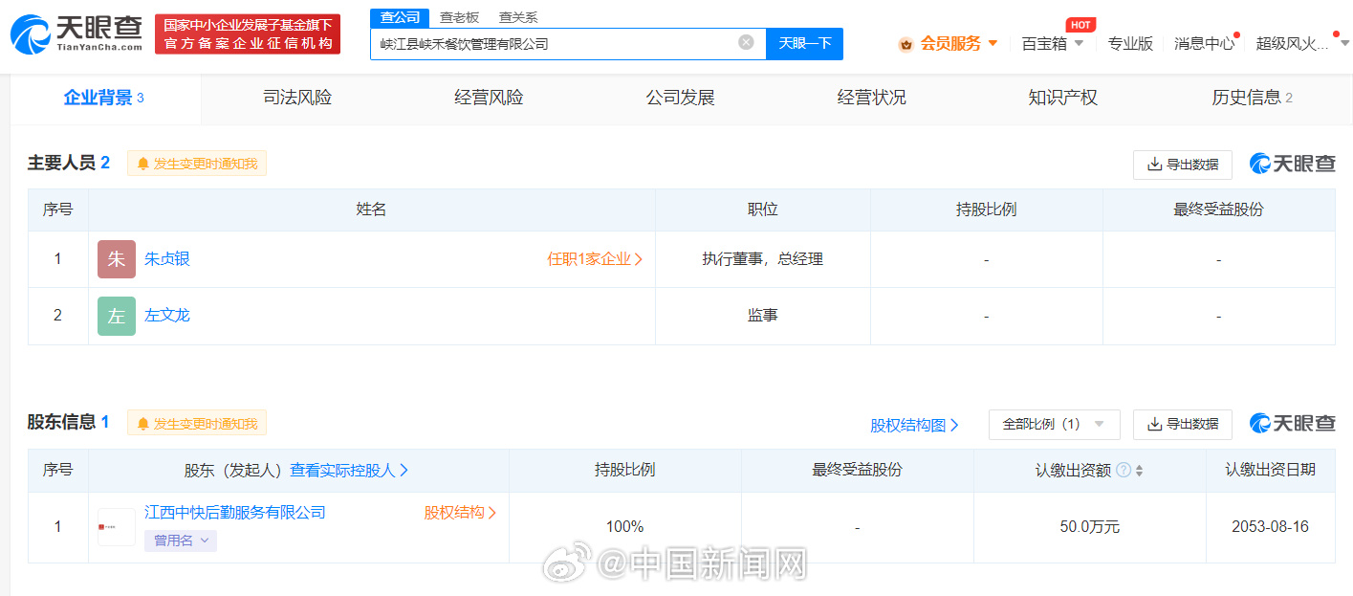Click the 朱 avatar icon for 朱贞银
Image resolution: width=1353 pixels, height=596 pixels.
click(117, 259)
